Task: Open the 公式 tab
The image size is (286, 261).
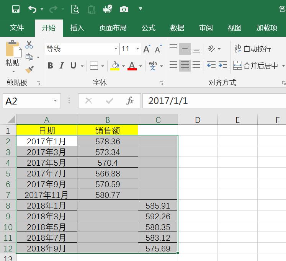Action: point(149,28)
